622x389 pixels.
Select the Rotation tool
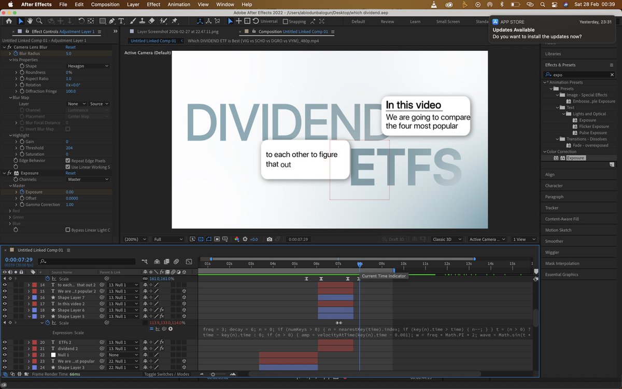click(82, 21)
